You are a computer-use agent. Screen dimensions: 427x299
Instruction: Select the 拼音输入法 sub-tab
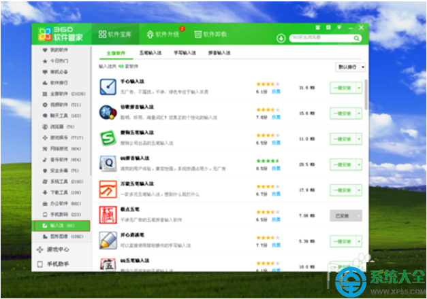(x=219, y=53)
